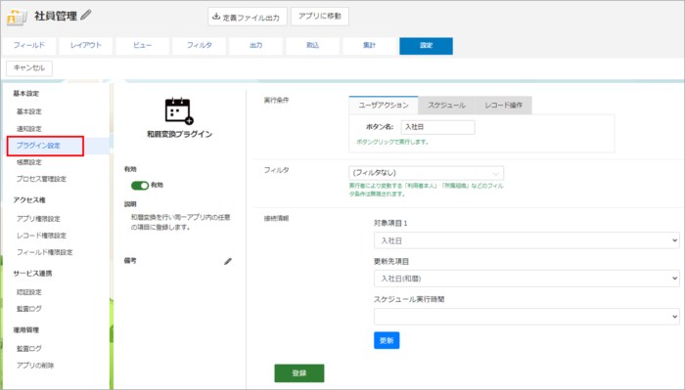685x390 pixels.
Task: Open 帳票設定 in the sidebar
Action: click(29, 162)
